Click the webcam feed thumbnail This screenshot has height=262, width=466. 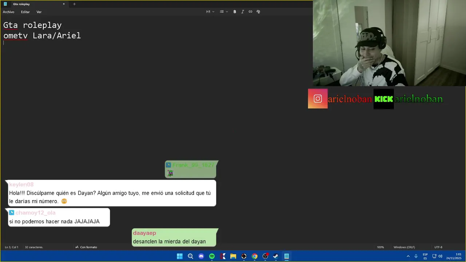tap(389, 43)
